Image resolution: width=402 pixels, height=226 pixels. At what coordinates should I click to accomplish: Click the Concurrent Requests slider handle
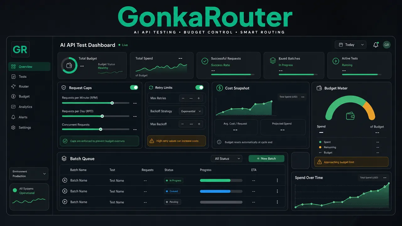tap(100, 129)
